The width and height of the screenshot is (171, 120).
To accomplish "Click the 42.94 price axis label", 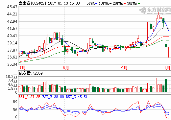I will point(12,21).
